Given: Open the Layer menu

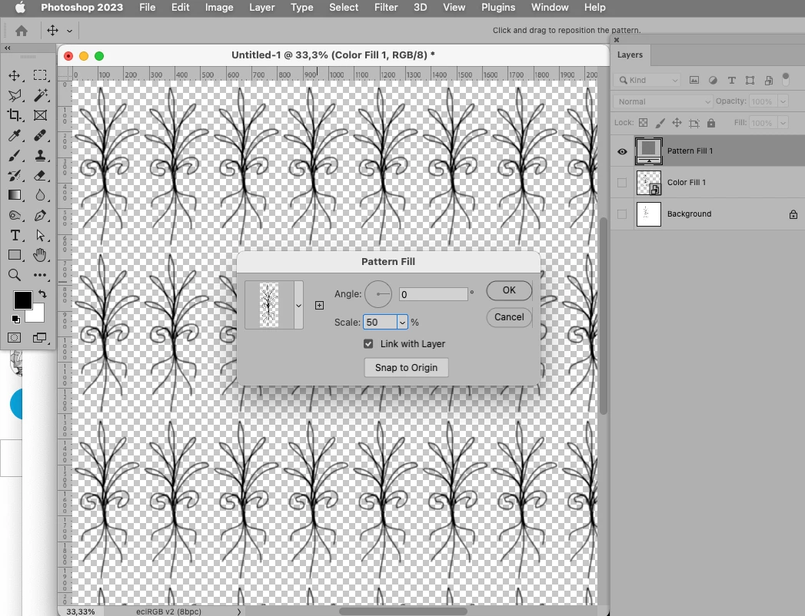Looking at the screenshot, I should pyautogui.click(x=262, y=7).
